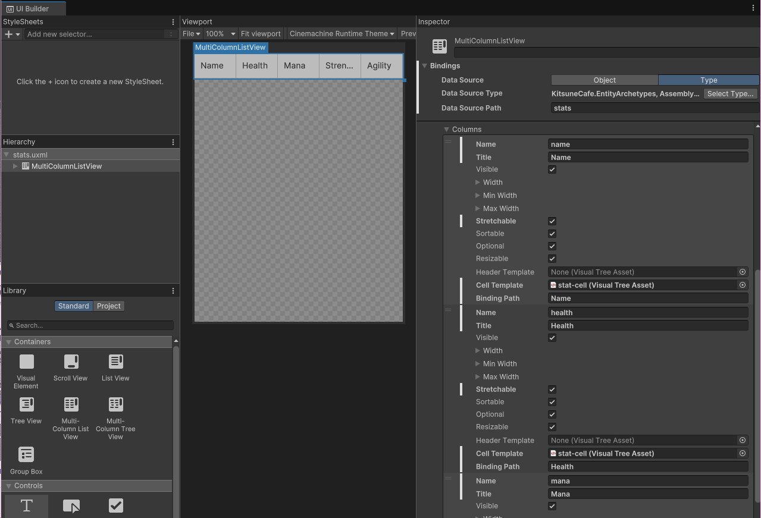Open object picker for name column Cell Template
Image resolution: width=761 pixels, height=518 pixels.
tap(743, 285)
